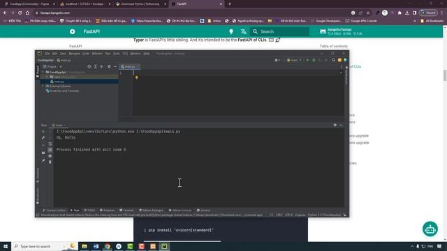Click the wrench icon in Run panel
447x251 pixels.
point(43,138)
